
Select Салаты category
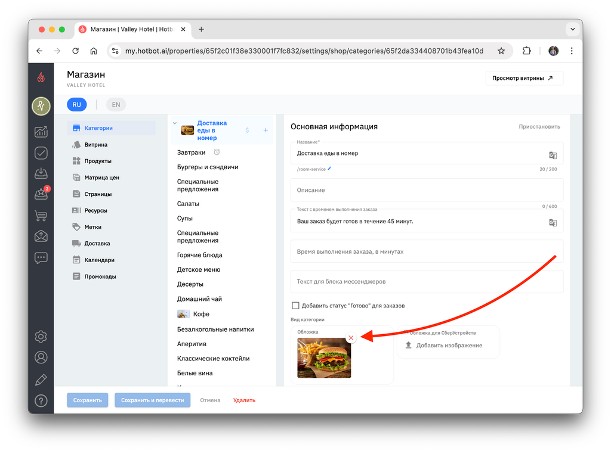(x=188, y=204)
